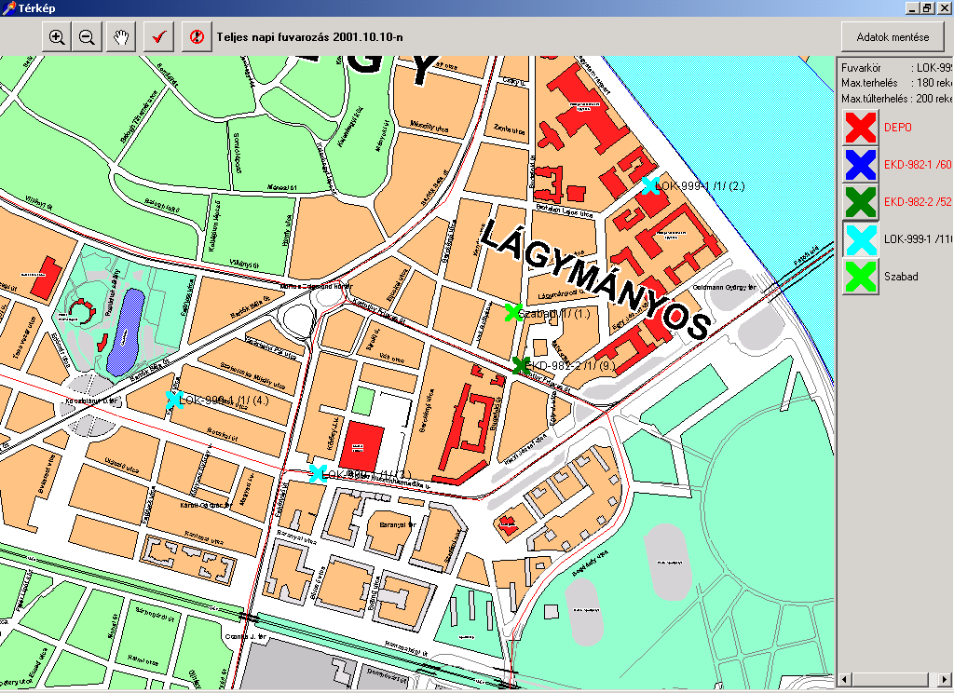
Task: Activate the hand pan tool
Action: coord(121,37)
